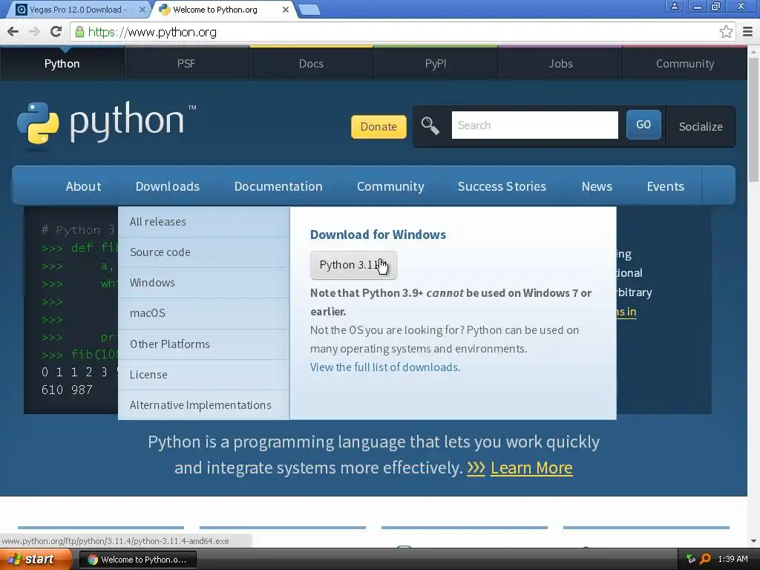Click the scrollbar up arrow
The image size is (760, 570).
coord(753,51)
